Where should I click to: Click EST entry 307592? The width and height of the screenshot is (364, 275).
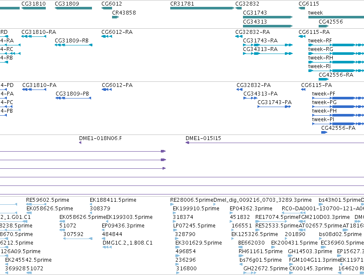74,234
